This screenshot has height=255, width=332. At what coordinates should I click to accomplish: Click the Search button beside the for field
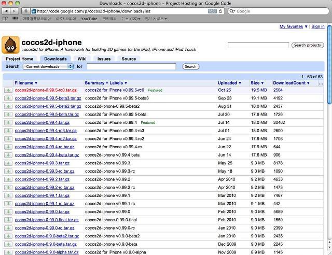coord(190,66)
